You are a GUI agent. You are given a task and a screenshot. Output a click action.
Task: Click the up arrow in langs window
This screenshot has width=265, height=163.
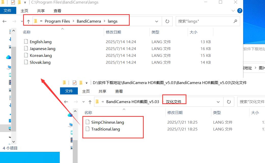(28, 22)
